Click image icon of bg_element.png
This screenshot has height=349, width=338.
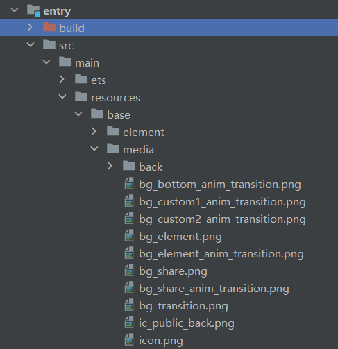[x=129, y=235]
